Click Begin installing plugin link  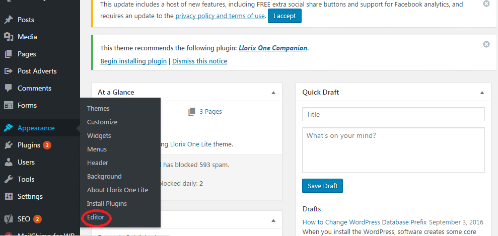pos(133,61)
